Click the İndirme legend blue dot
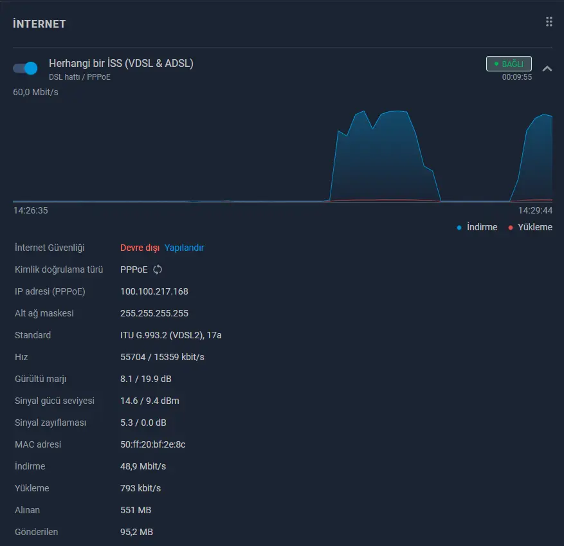Screen dimensions: 564x546 click(x=459, y=227)
